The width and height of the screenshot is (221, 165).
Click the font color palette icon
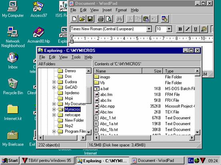[x=204, y=29]
